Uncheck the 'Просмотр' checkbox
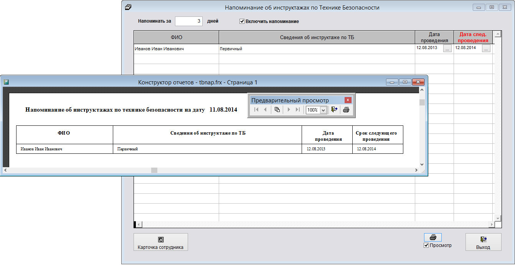The image size is (515, 265). (x=426, y=245)
